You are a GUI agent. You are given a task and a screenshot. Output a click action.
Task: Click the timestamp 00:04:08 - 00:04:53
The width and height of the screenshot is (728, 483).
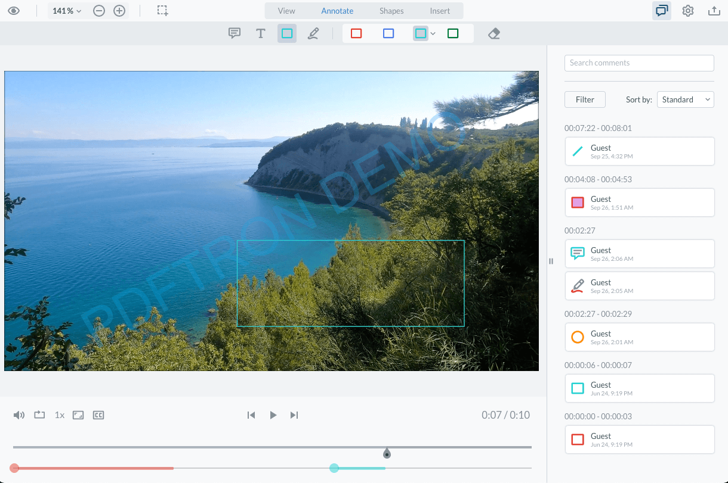(598, 179)
